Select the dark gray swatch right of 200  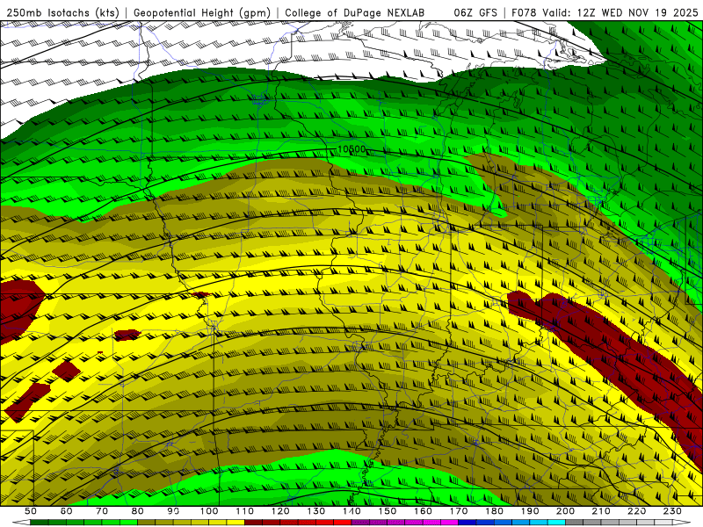[575, 523]
